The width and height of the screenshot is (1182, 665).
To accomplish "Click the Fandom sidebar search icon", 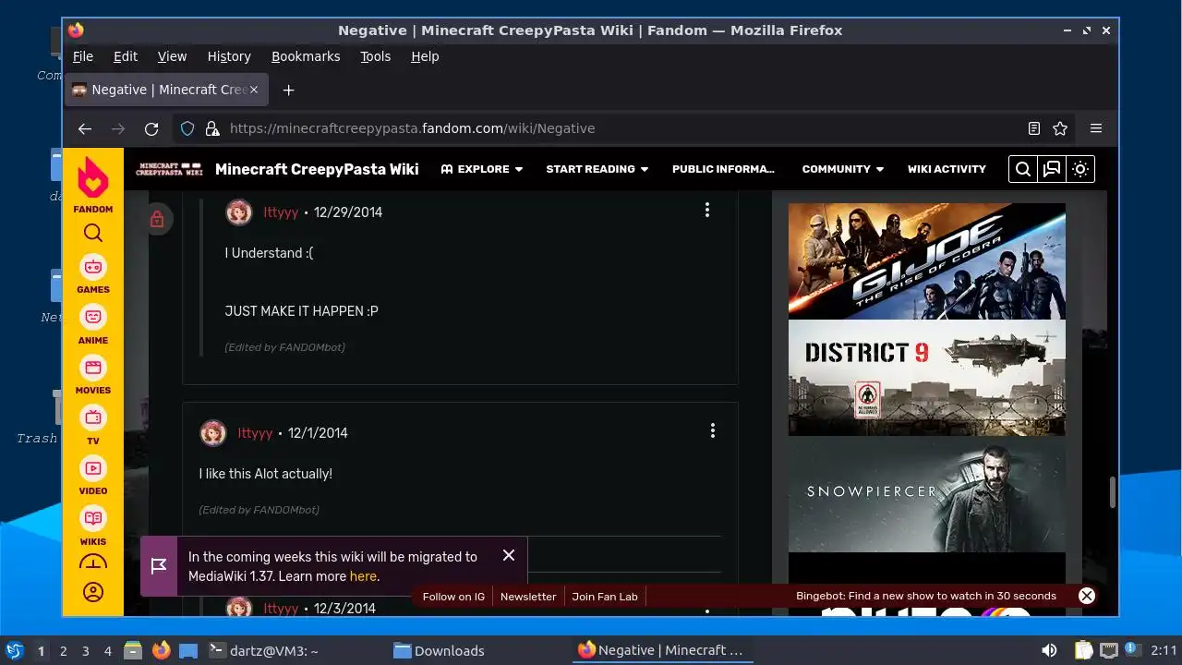I will tap(92, 233).
